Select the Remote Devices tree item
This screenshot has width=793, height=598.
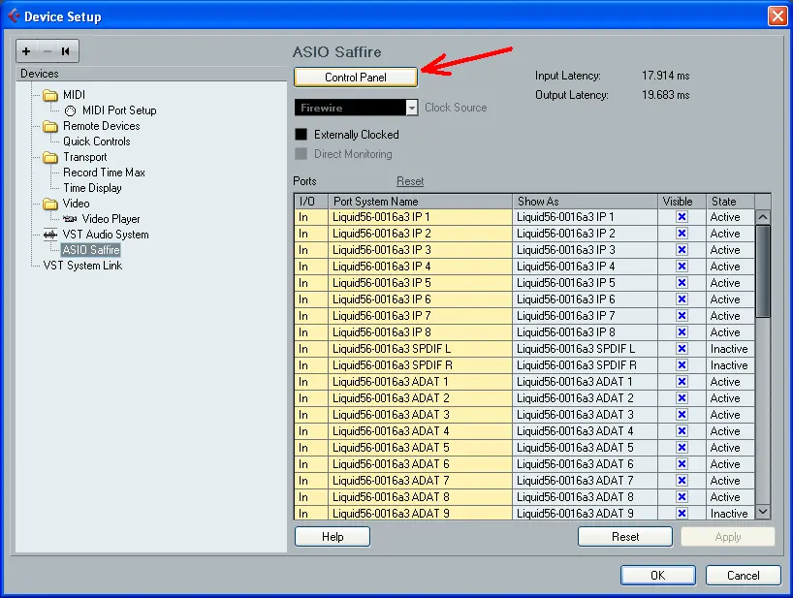click(102, 126)
